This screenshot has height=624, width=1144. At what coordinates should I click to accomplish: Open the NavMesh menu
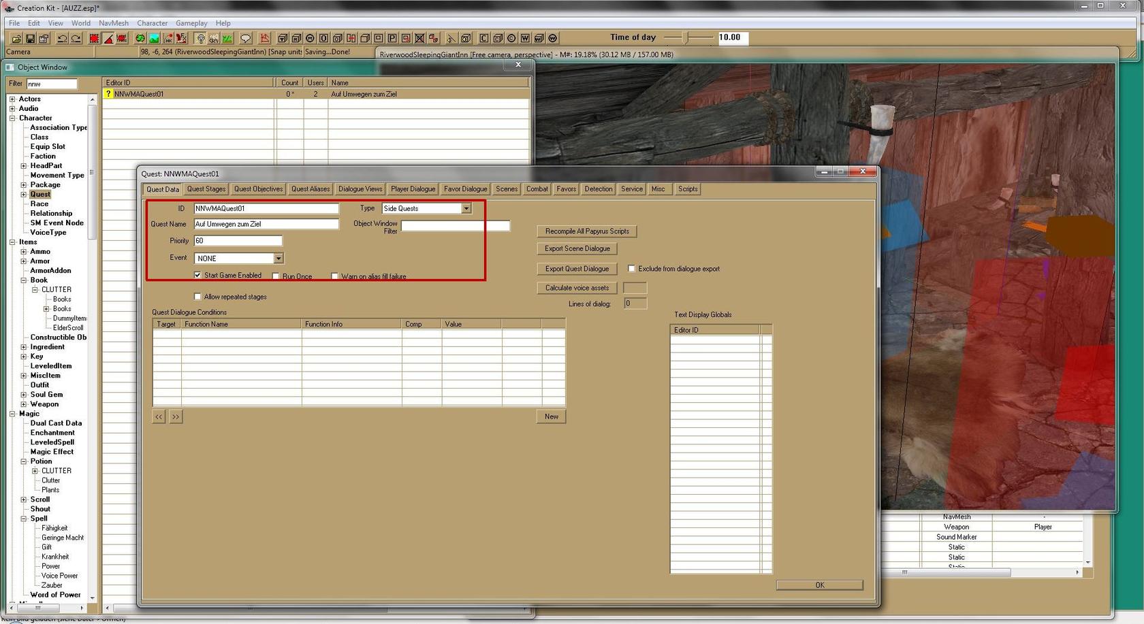113,23
